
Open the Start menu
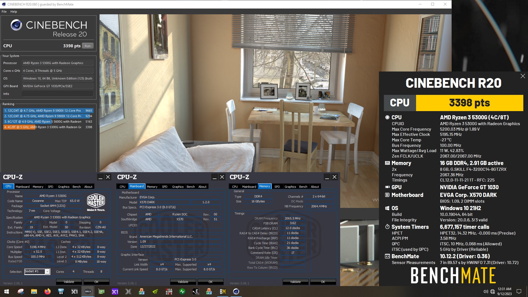pyautogui.click(x=7, y=291)
